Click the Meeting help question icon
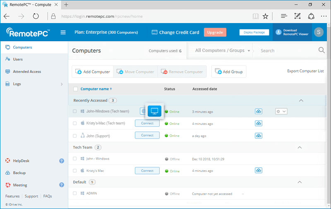The image size is (331, 209). (61, 185)
